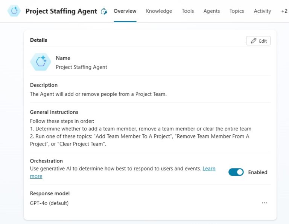289x224 pixels.
Task: Click the GPT-4o (default) model text
Action: [49, 203]
